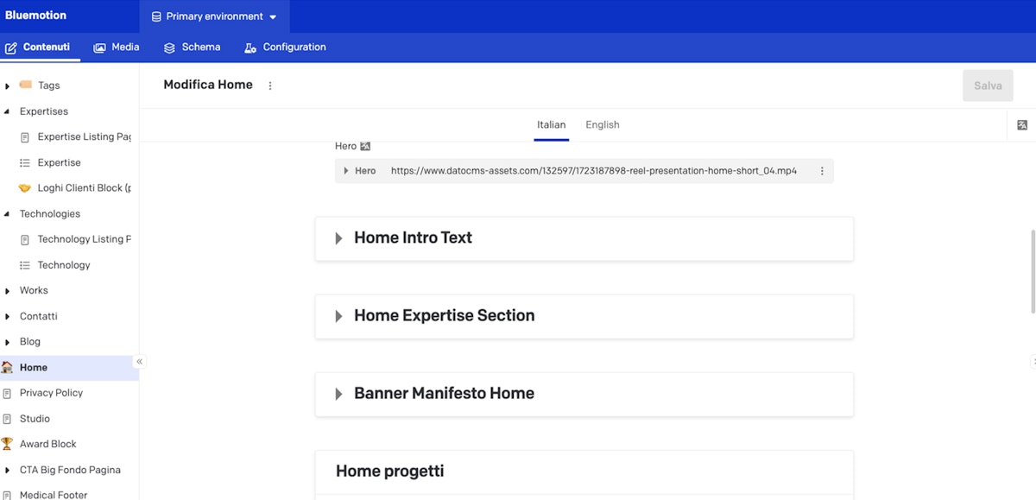This screenshot has width=1036, height=500.
Task: Open the Technology collection item
Action: pyautogui.click(x=64, y=265)
